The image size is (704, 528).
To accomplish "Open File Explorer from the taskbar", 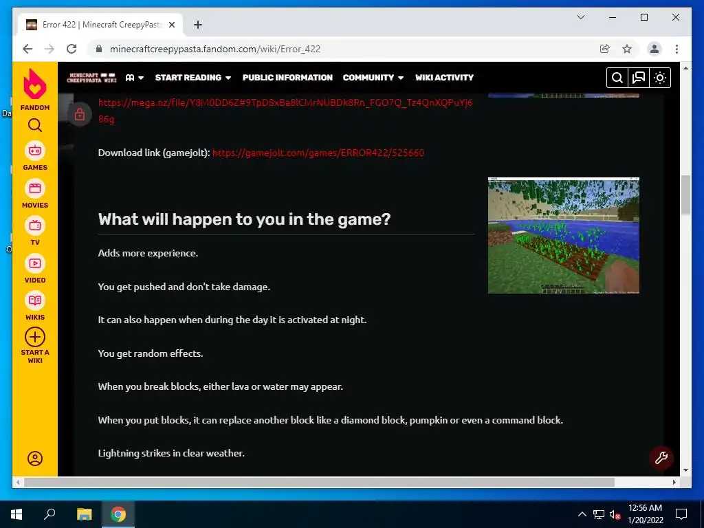I will point(84,514).
